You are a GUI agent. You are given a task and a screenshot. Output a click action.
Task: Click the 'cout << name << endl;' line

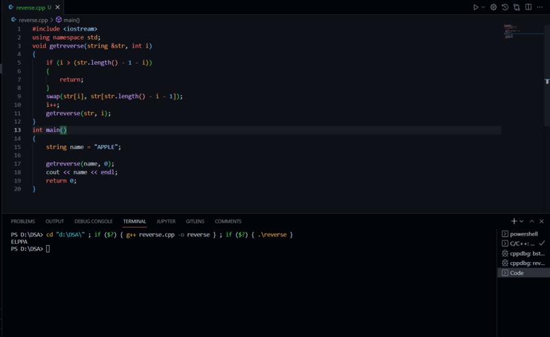tap(82, 172)
